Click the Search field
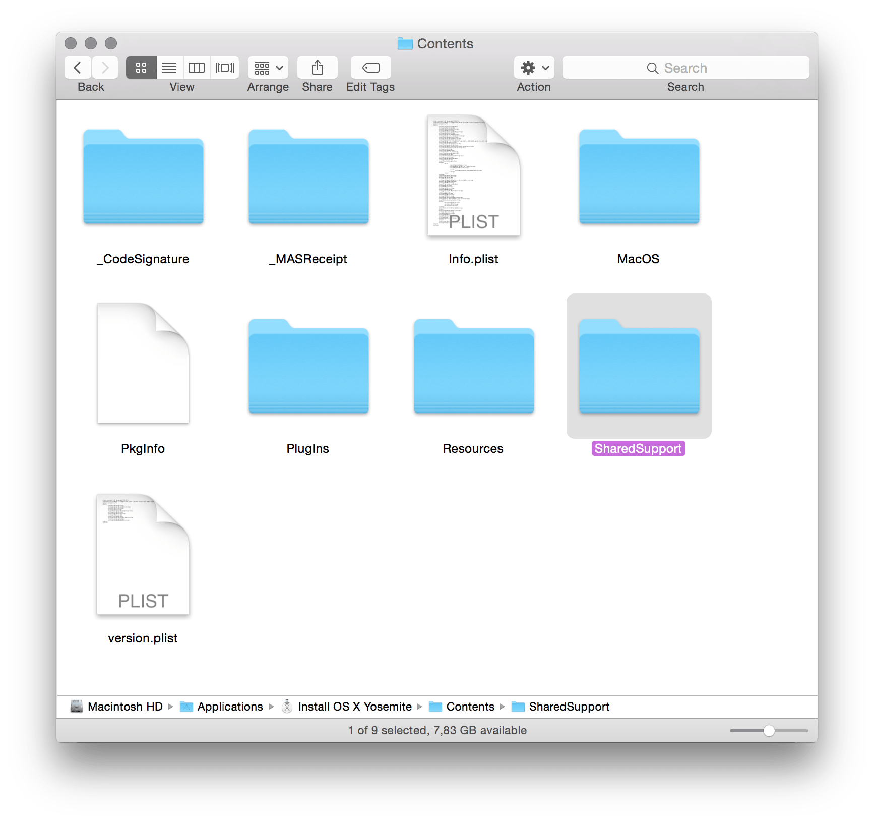The width and height of the screenshot is (874, 823). coord(686,68)
